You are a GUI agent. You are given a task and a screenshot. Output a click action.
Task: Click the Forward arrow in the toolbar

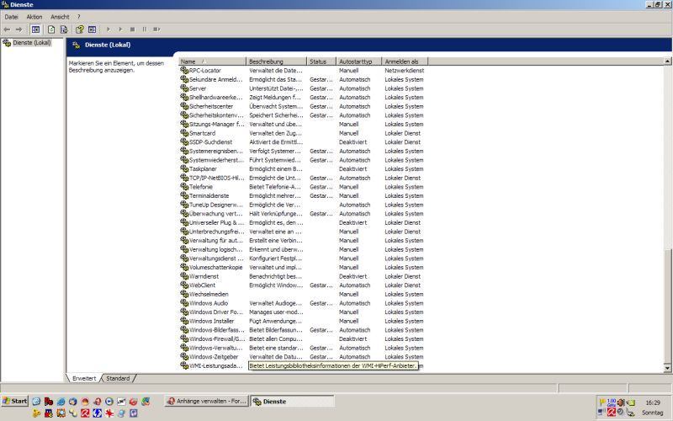coord(19,29)
